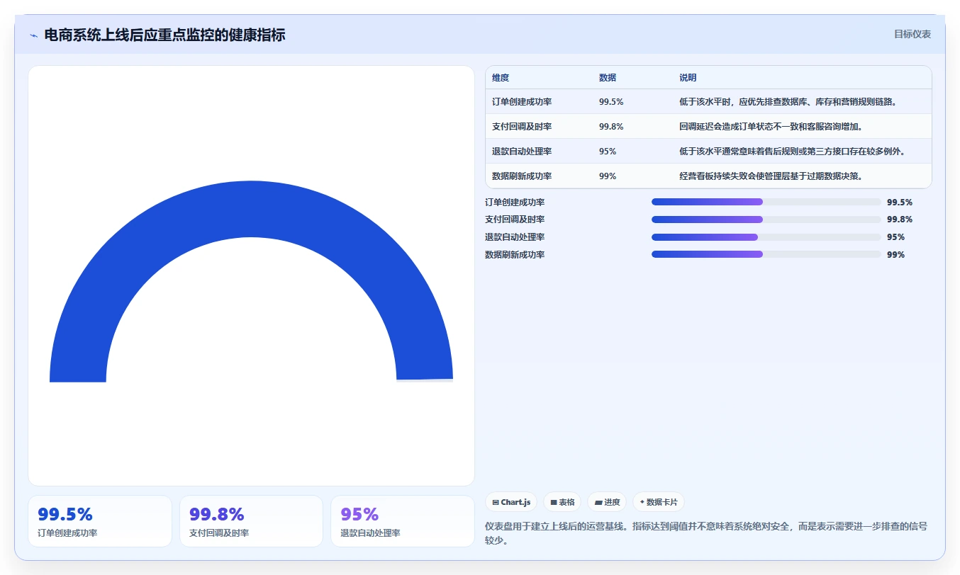Click the 99.8% value in the table
The height and width of the screenshot is (575, 960).
pyautogui.click(x=611, y=127)
